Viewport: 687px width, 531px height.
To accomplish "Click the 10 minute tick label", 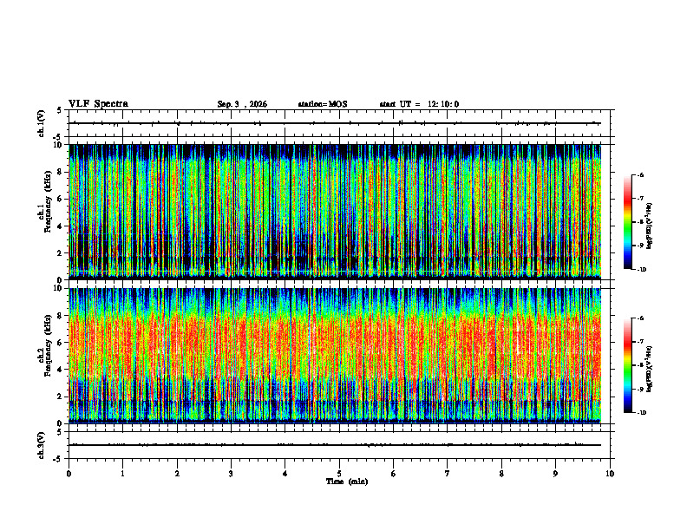I will pos(610,474).
